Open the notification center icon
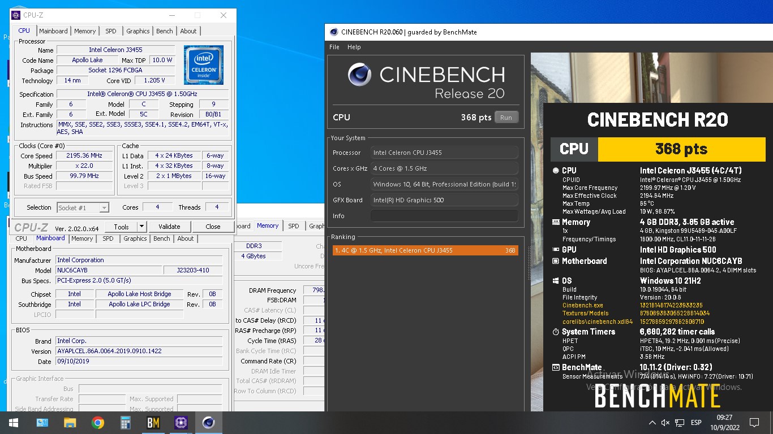Viewport: 773px width, 434px height. tap(754, 423)
